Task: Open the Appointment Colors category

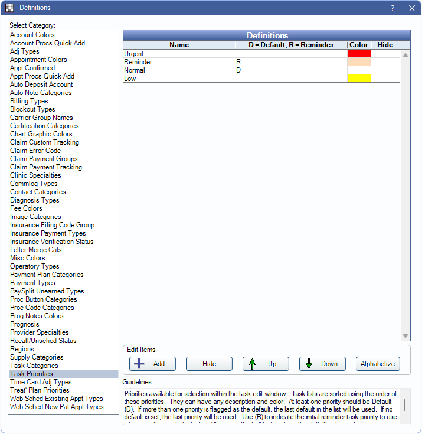Action: [x=38, y=60]
